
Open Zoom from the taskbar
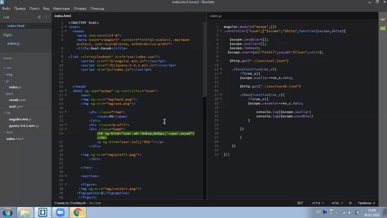60,213
